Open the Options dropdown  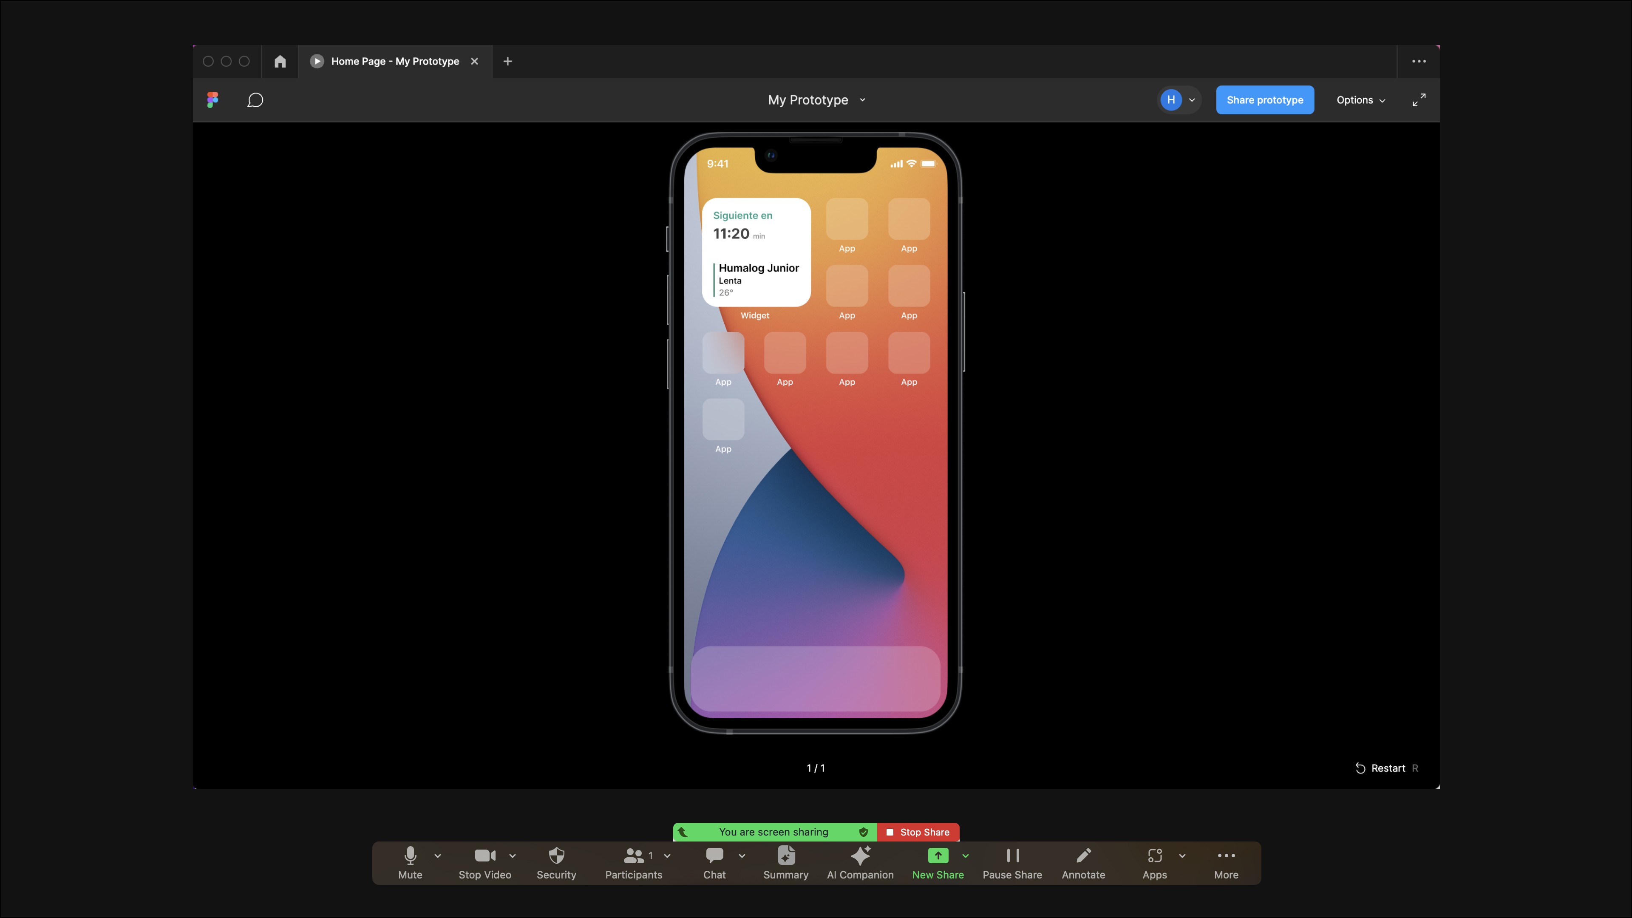point(1361,100)
